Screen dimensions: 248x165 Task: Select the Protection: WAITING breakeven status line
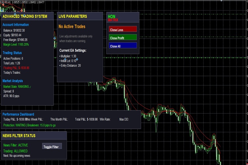tap(29, 125)
